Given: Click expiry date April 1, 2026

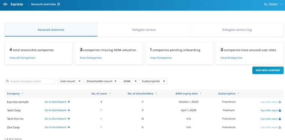Looking at the screenshot, I should click(x=189, y=110).
